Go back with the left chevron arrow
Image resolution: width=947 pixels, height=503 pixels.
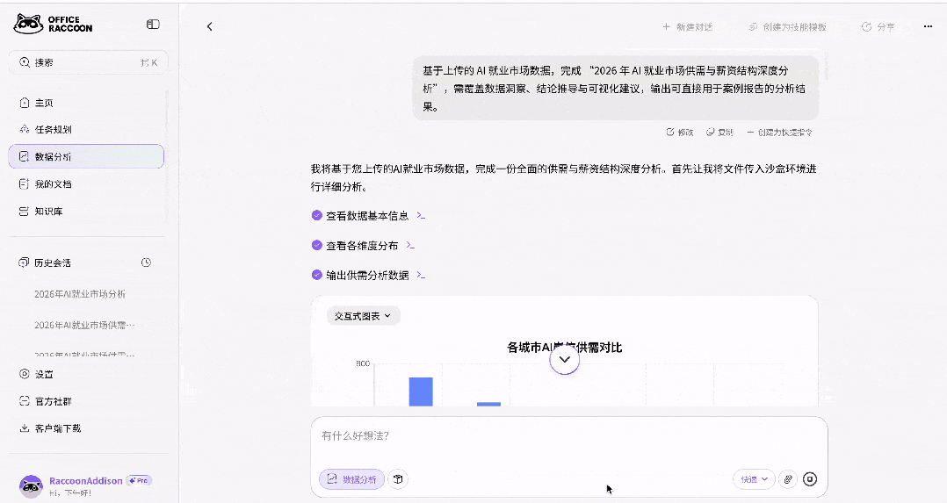pyautogui.click(x=210, y=26)
